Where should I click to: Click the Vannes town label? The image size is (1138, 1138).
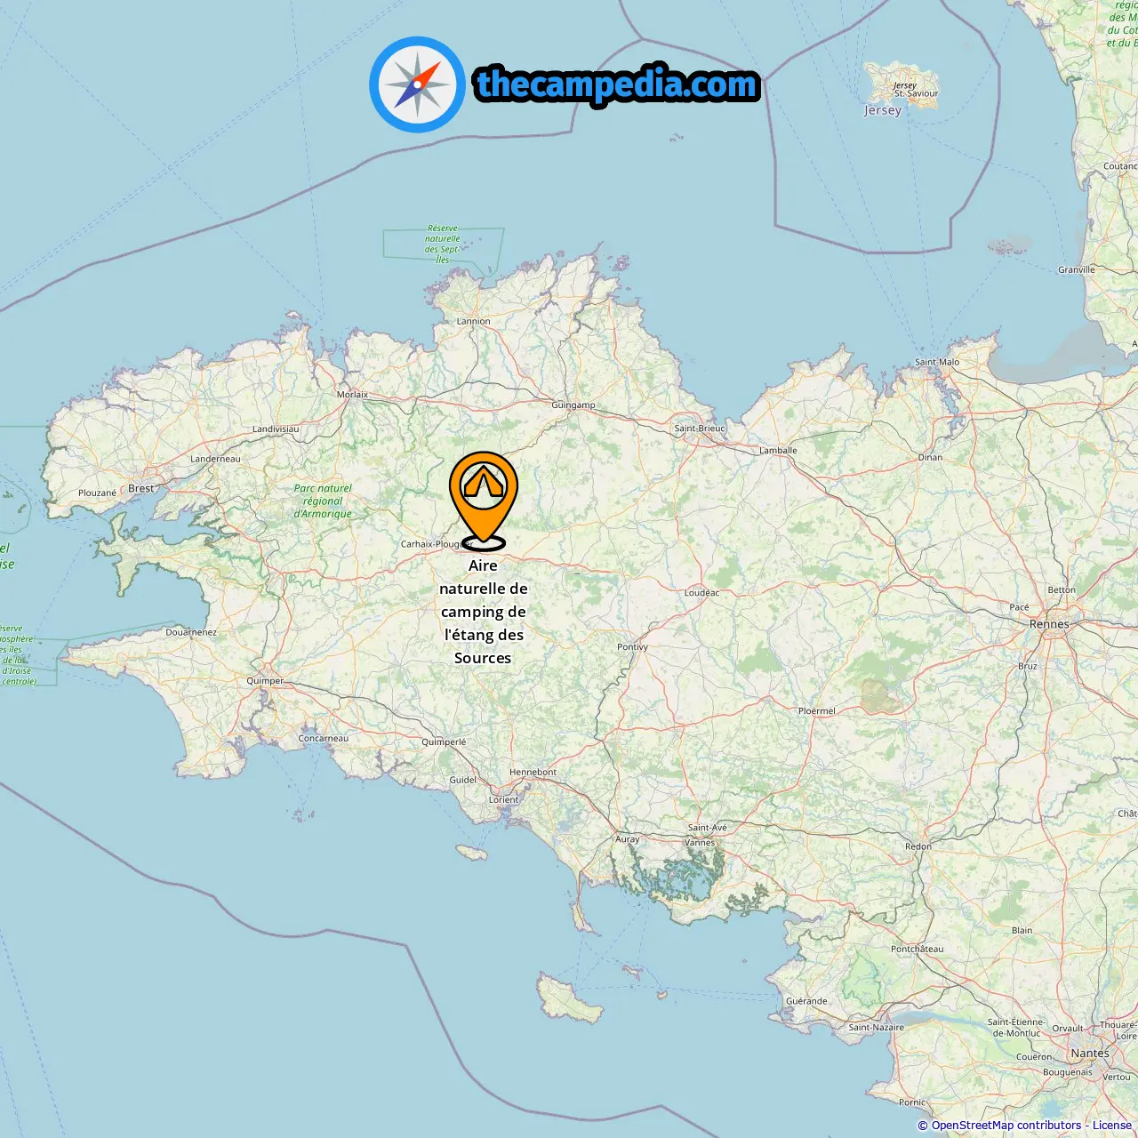(x=700, y=843)
